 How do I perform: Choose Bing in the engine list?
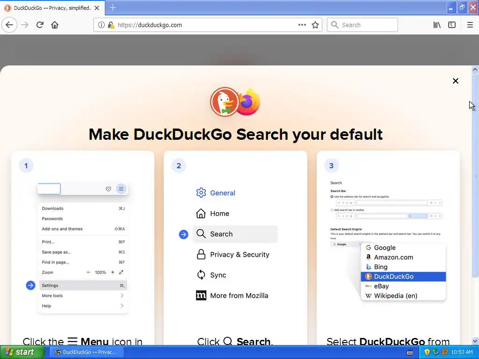tap(403, 267)
